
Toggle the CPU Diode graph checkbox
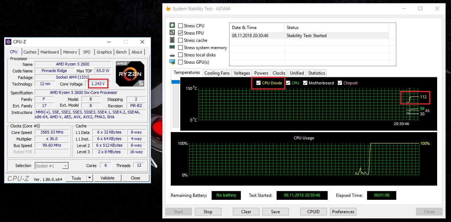(258, 83)
